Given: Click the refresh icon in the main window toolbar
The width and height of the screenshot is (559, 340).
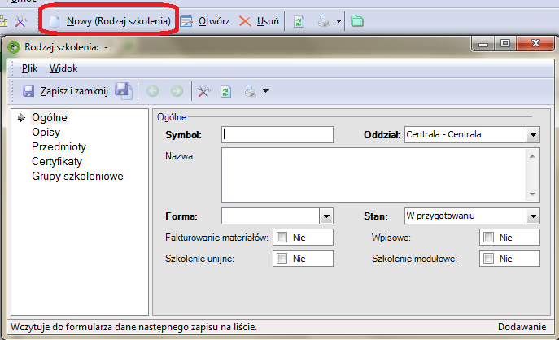Looking at the screenshot, I should pos(299,22).
